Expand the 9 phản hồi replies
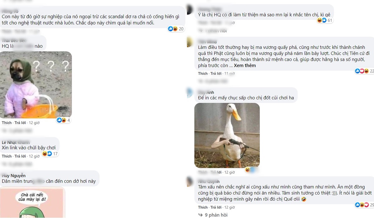This screenshot has height=218, width=374. (216, 215)
